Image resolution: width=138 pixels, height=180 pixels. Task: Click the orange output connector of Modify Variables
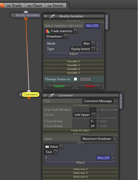click(x=26, y=18)
